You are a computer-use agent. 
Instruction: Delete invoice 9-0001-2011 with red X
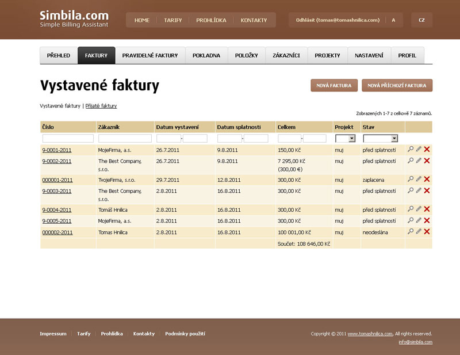tap(427, 150)
